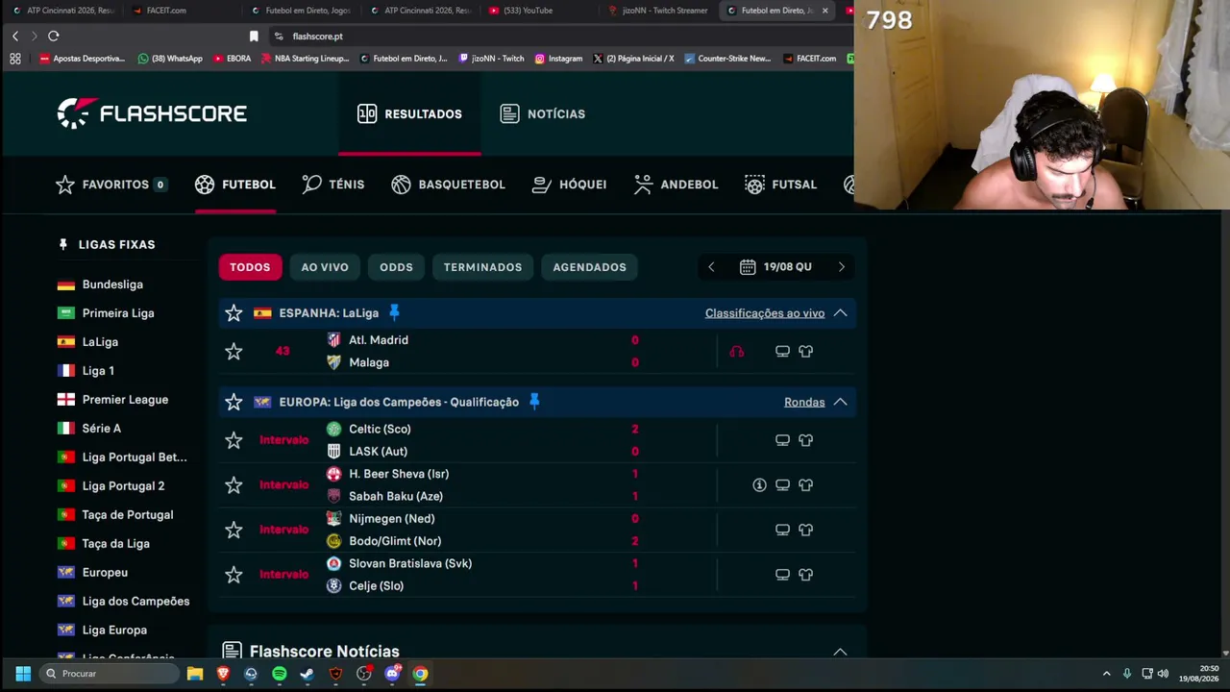Open Steam from the taskbar
This screenshot has height=692, width=1230.
tap(307, 674)
